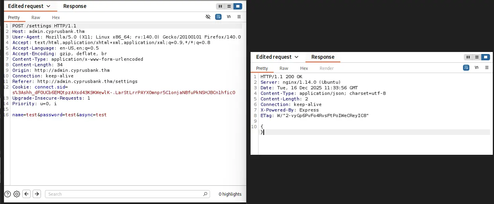Toggle hidden-characters eye icon in request panel
Image resolution: width=494 pixels, height=204 pixels.
pyautogui.click(x=208, y=17)
